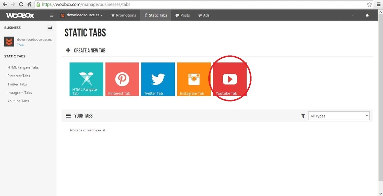Click 'No tabs currently exist.' text
This screenshot has height=196, width=383.
tap(88, 130)
